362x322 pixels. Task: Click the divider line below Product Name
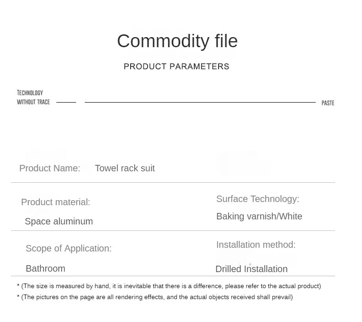point(173,183)
